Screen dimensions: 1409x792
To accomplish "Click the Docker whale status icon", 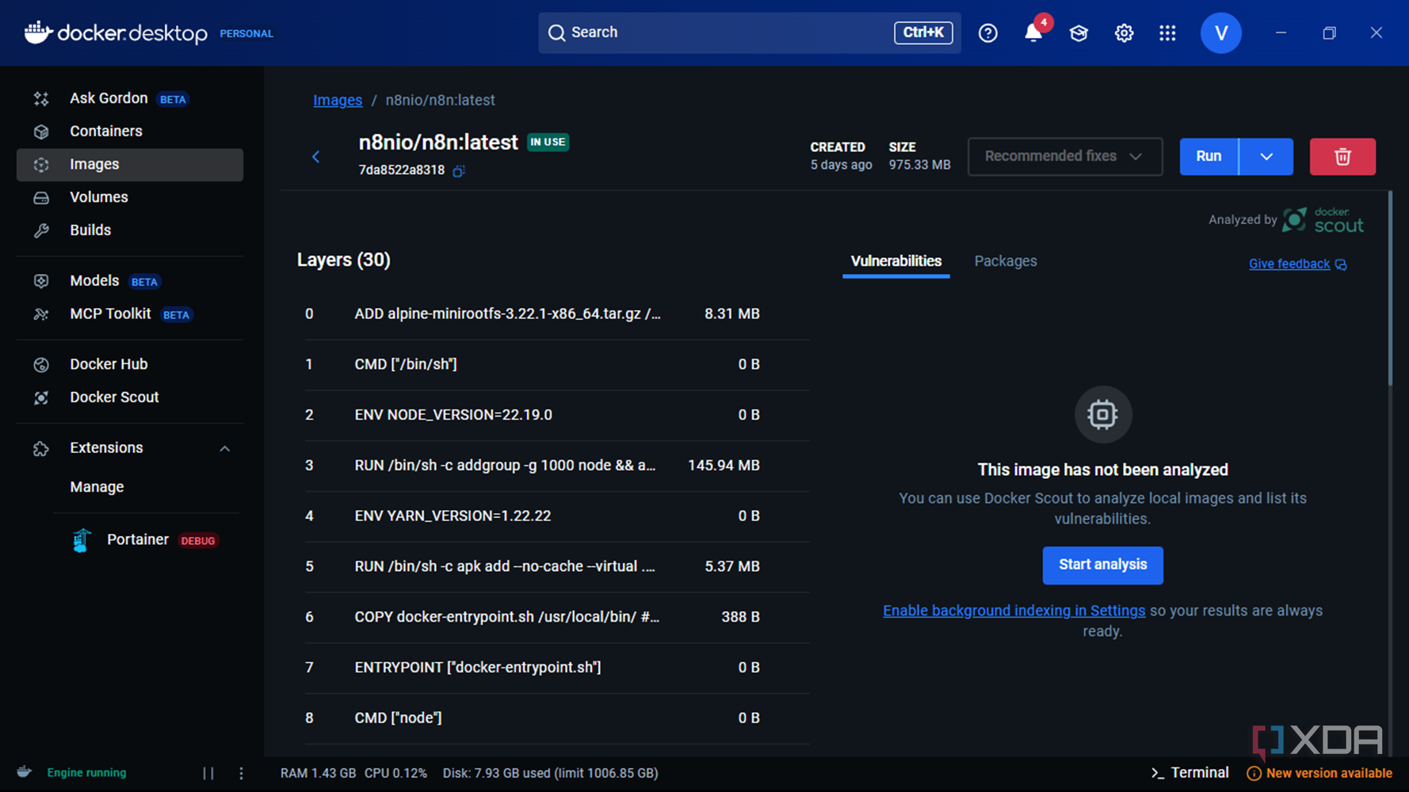I will point(25,772).
